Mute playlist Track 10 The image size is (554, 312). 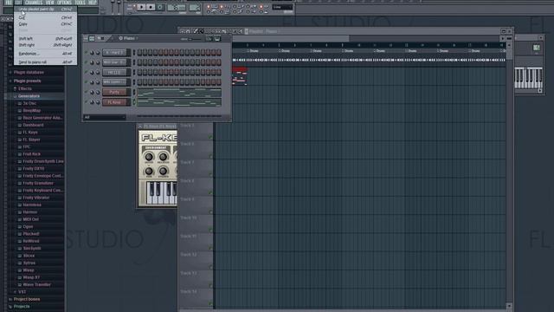[x=210, y=230]
